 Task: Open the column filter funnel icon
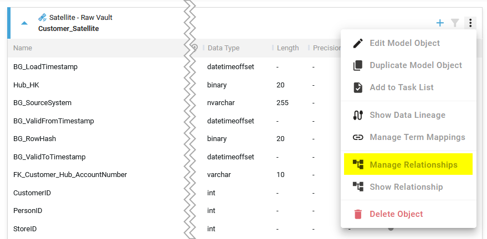[x=455, y=23]
